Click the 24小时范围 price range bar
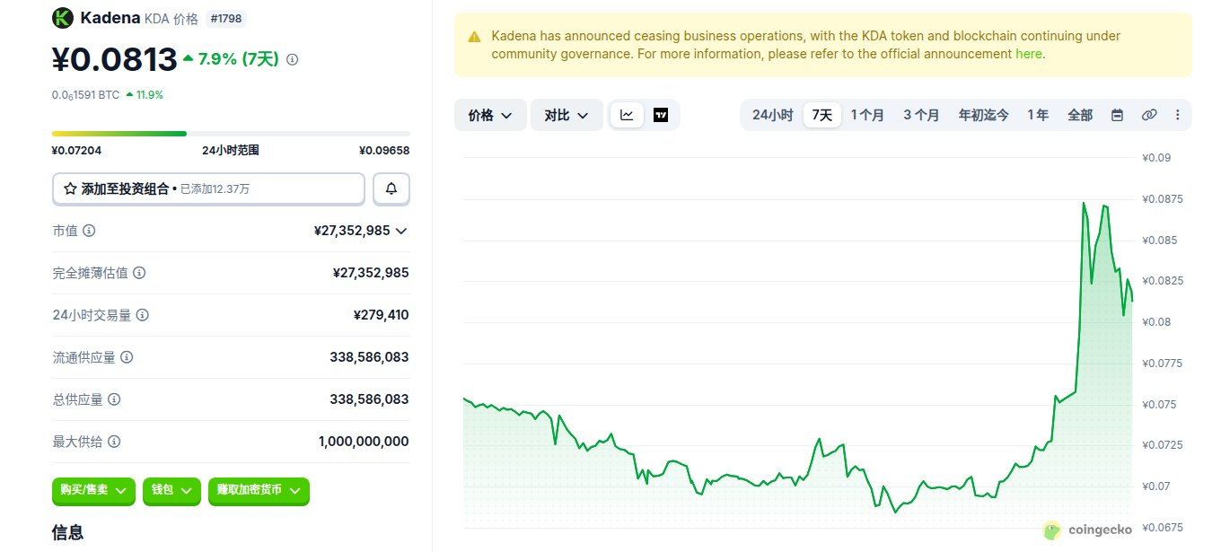This screenshot has width=1221, height=552. (231, 134)
